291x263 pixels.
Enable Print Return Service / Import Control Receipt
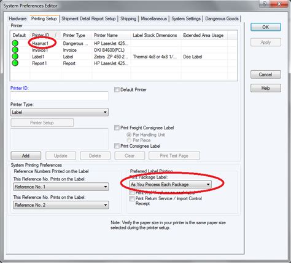[x=132, y=198]
